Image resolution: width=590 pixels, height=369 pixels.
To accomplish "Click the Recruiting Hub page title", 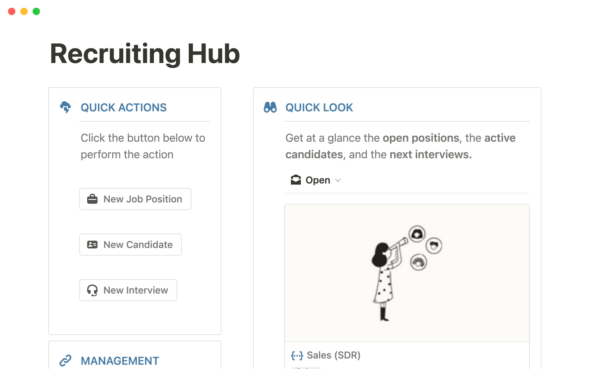I will click(145, 54).
